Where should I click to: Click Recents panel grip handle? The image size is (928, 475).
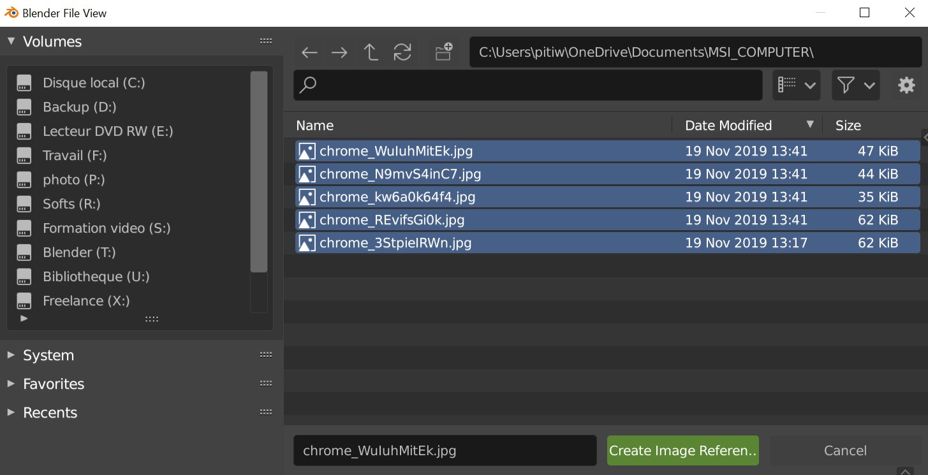click(266, 413)
